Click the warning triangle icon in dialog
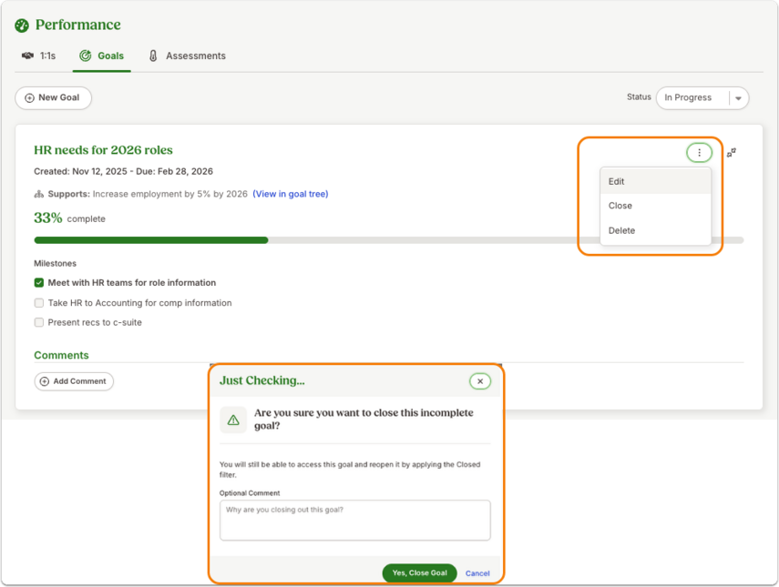The width and height of the screenshot is (779, 587). click(233, 420)
